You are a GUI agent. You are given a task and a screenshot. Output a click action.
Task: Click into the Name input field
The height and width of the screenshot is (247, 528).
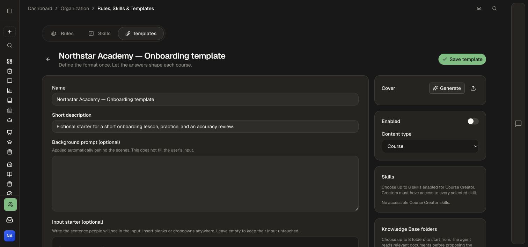tap(205, 99)
